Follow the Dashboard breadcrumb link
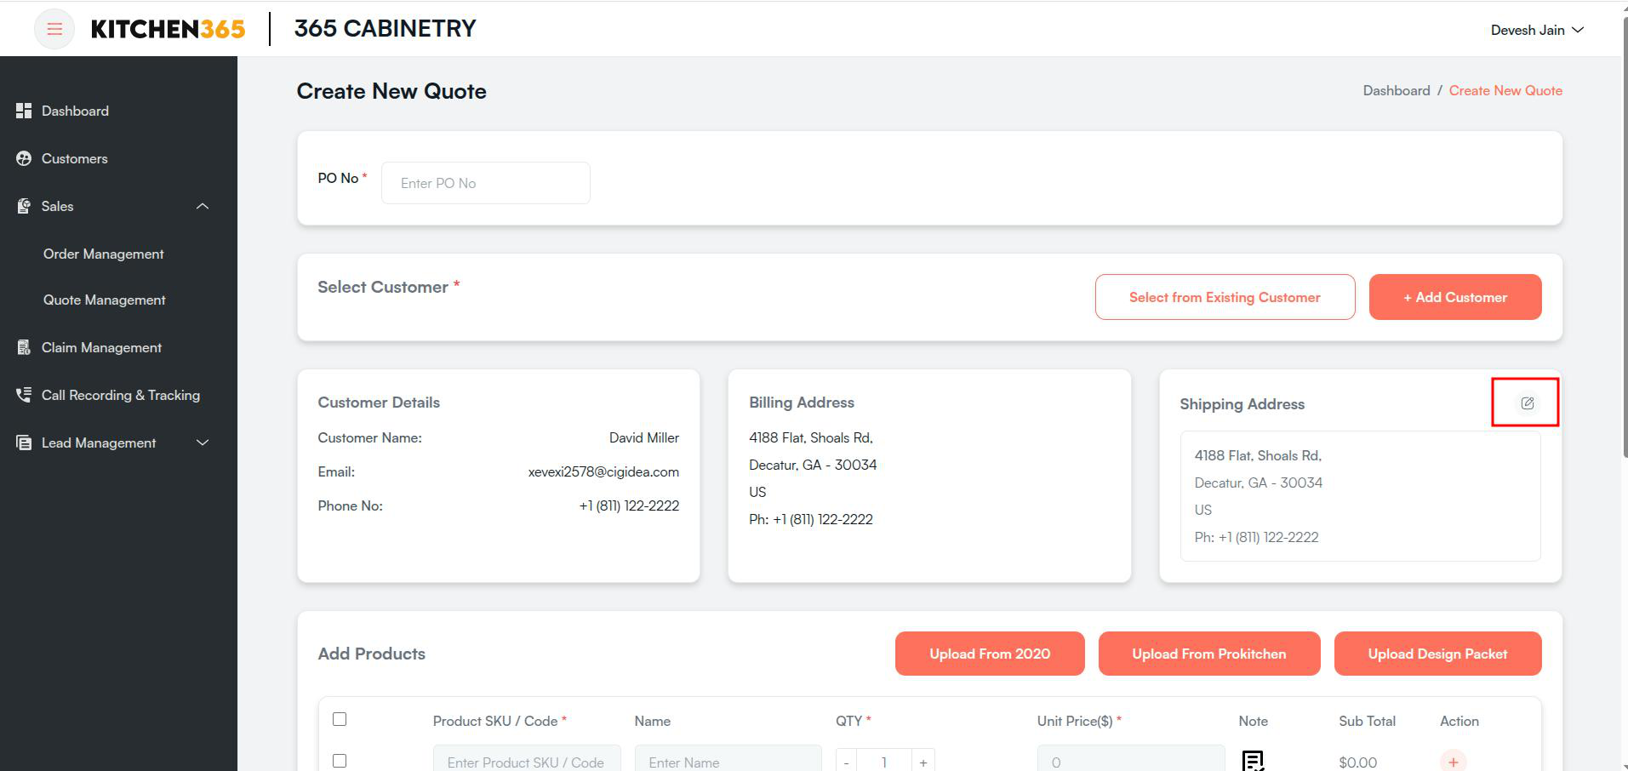Screen dimensions: 1628x771 point(1397,90)
